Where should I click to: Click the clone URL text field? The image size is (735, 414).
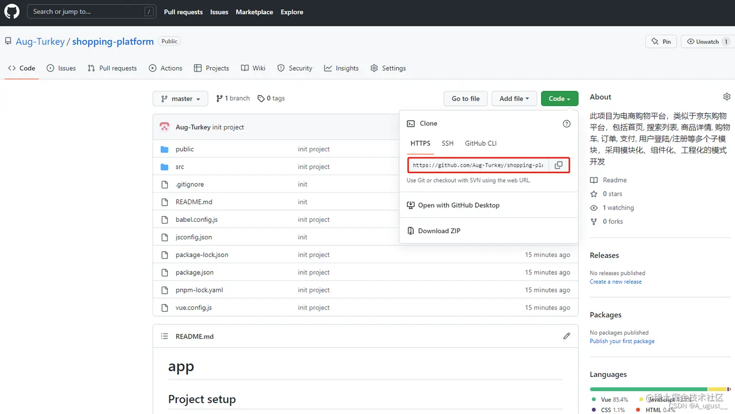[x=478, y=165]
